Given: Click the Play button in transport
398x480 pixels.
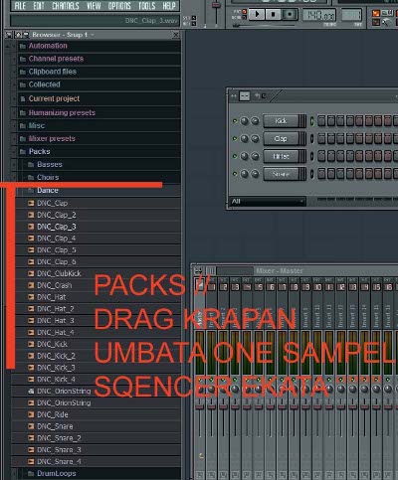Looking at the screenshot, I should click(257, 14).
